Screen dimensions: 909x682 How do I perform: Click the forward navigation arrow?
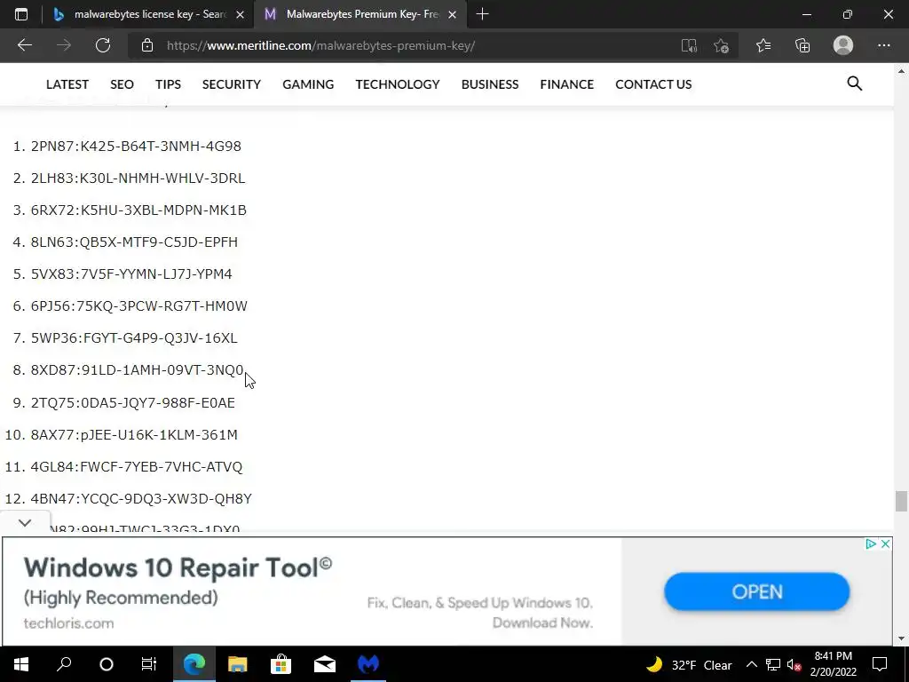click(x=64, y=45)
